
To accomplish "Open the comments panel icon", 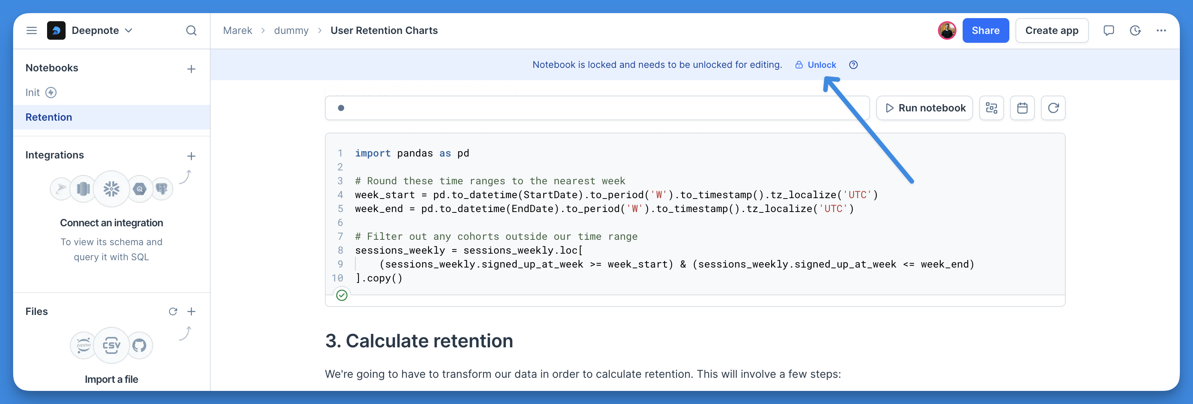I will (x=1108, y=30).
